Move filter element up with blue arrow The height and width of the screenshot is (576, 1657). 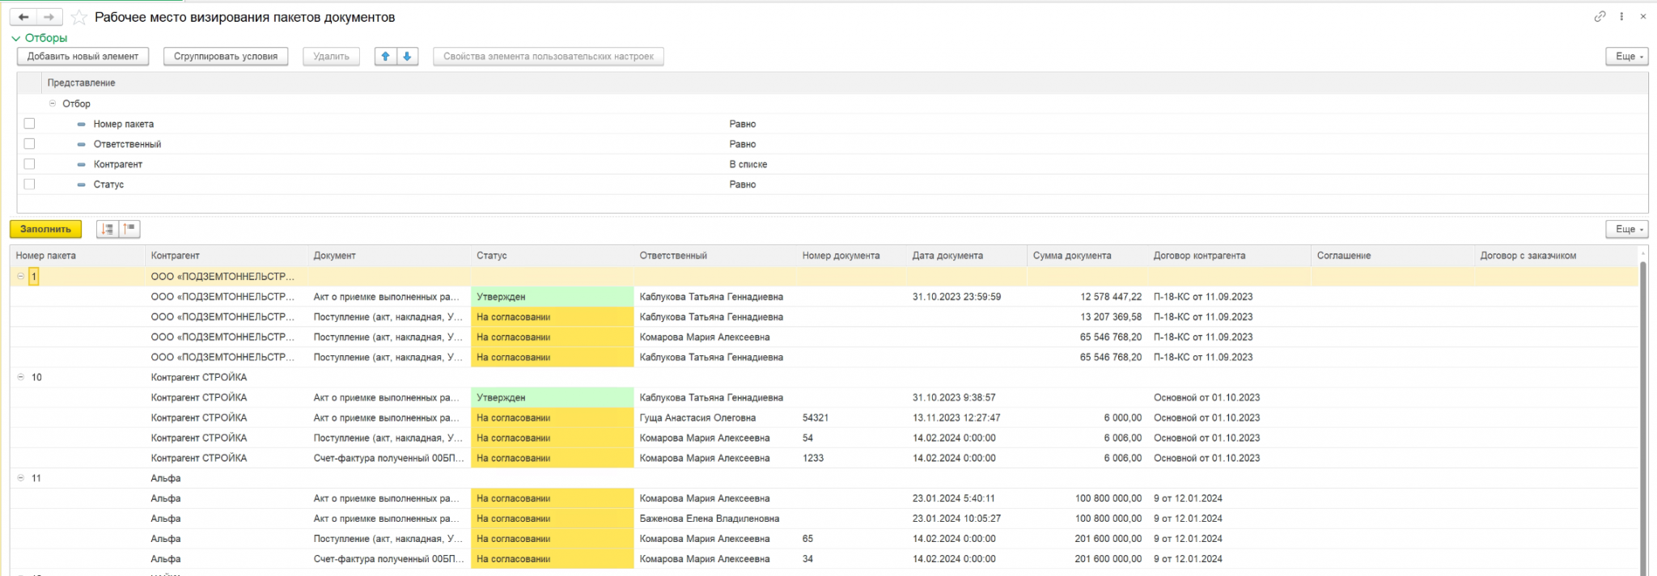click(x=386, y=57)
